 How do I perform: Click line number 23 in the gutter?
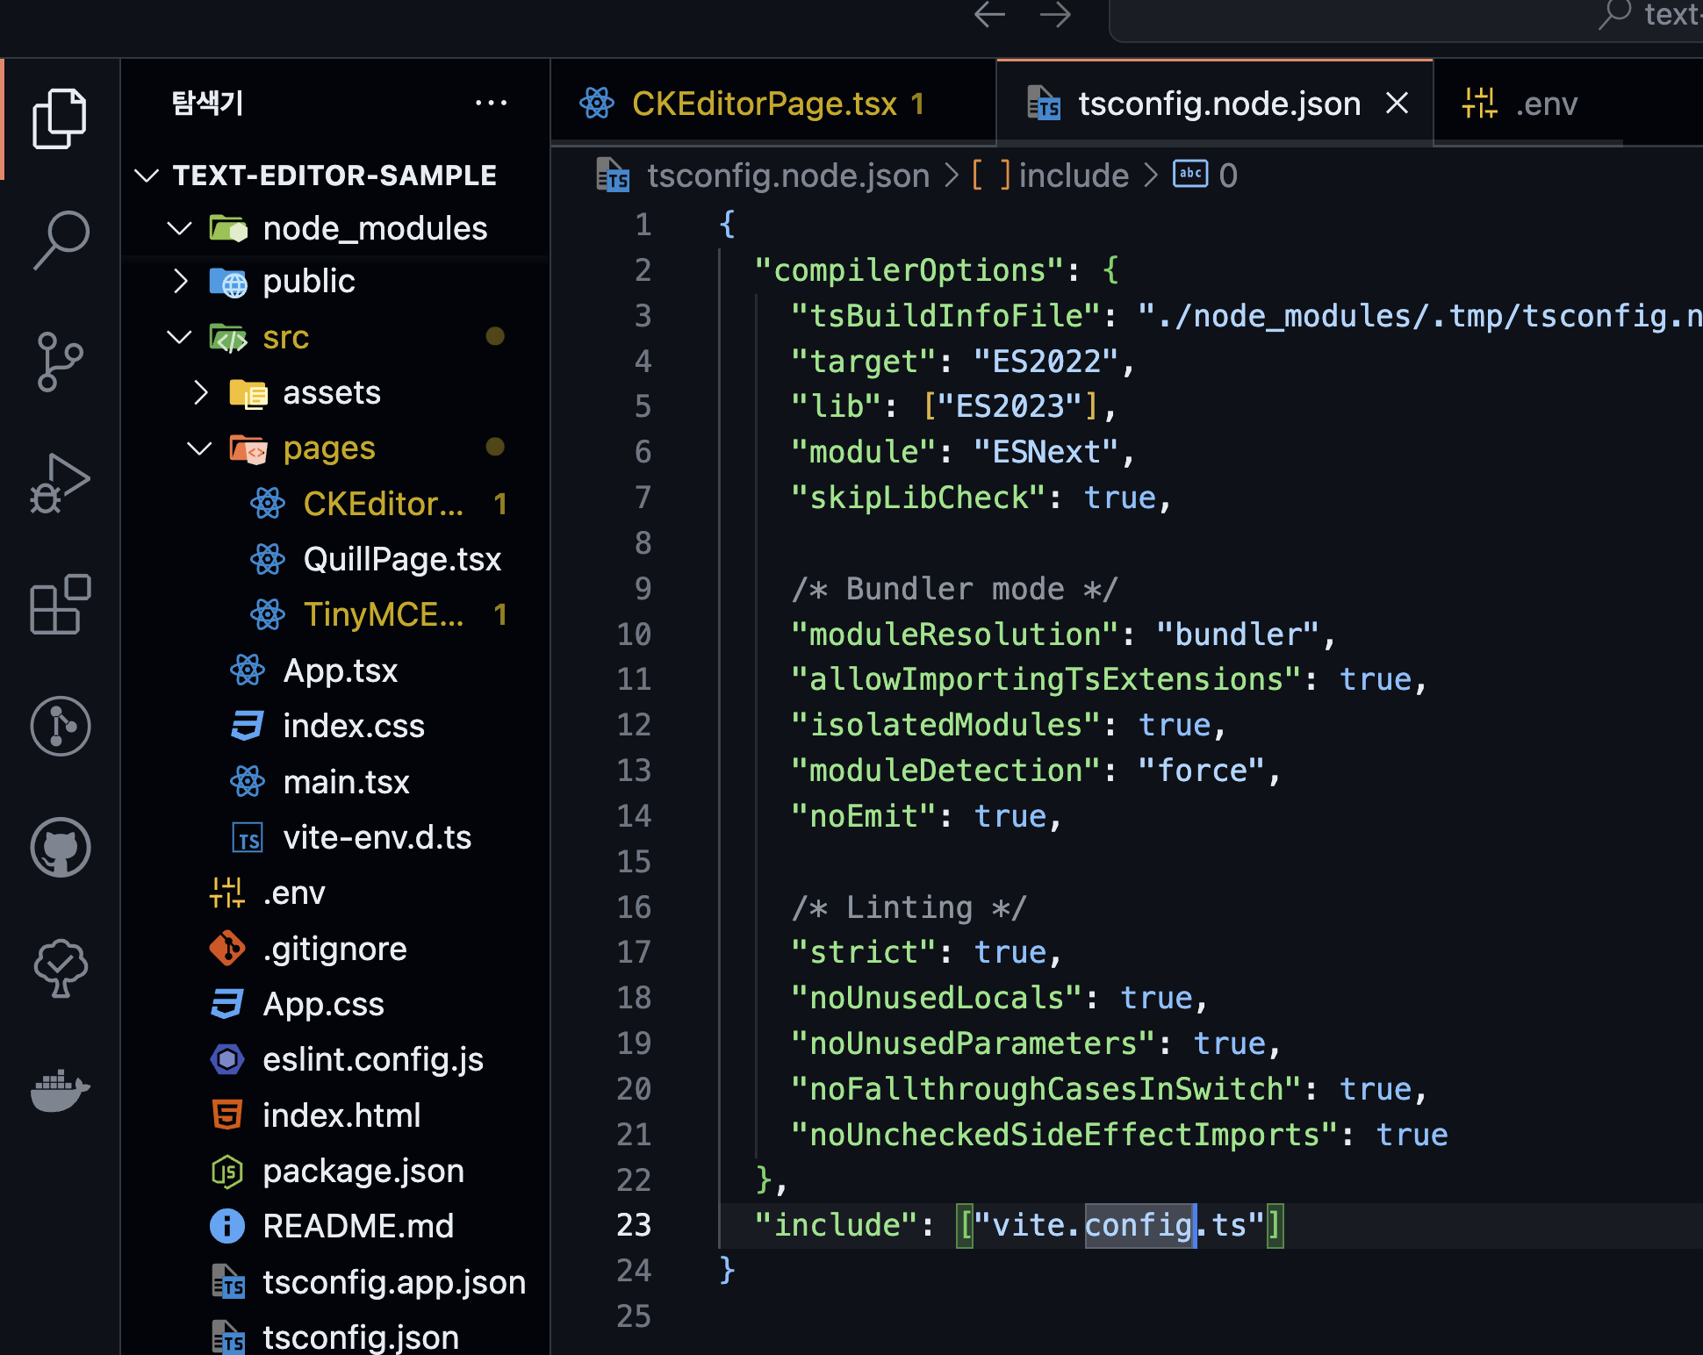click(x=634, y=1225)
